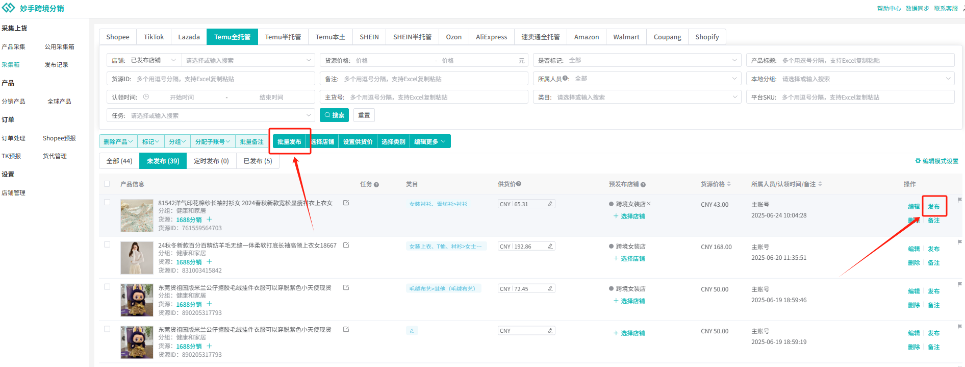Screen dimensions: 965x367
Task: Click the 平台SKU filter input field
Action: (x=850, y=97)
